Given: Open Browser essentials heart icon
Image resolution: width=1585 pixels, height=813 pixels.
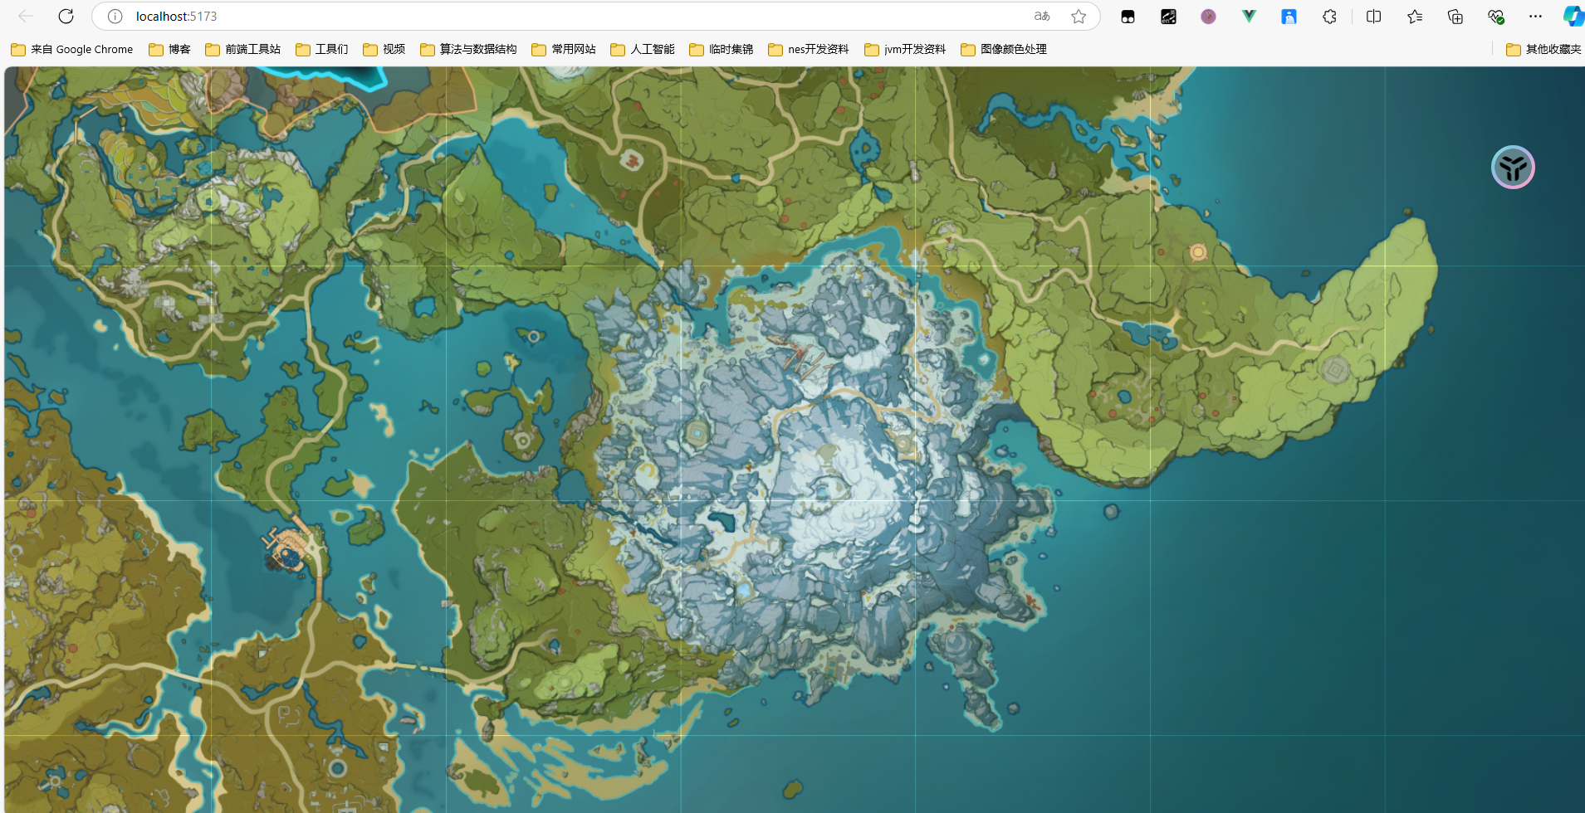Looking at the screenshot, I should point(1495,17).
